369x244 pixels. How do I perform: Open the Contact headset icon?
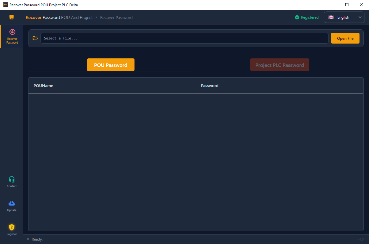coord(12,180)
